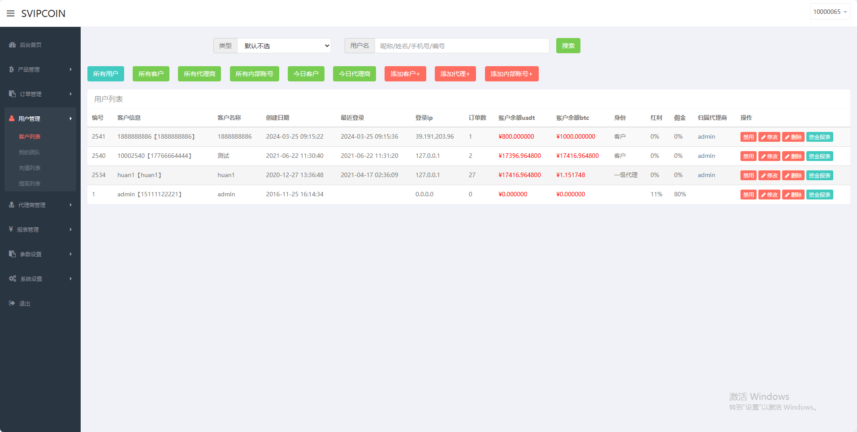Click 禁用 for user 2541
The height and width of the screenshot is (432, 857).
click(x=748, y=137)
